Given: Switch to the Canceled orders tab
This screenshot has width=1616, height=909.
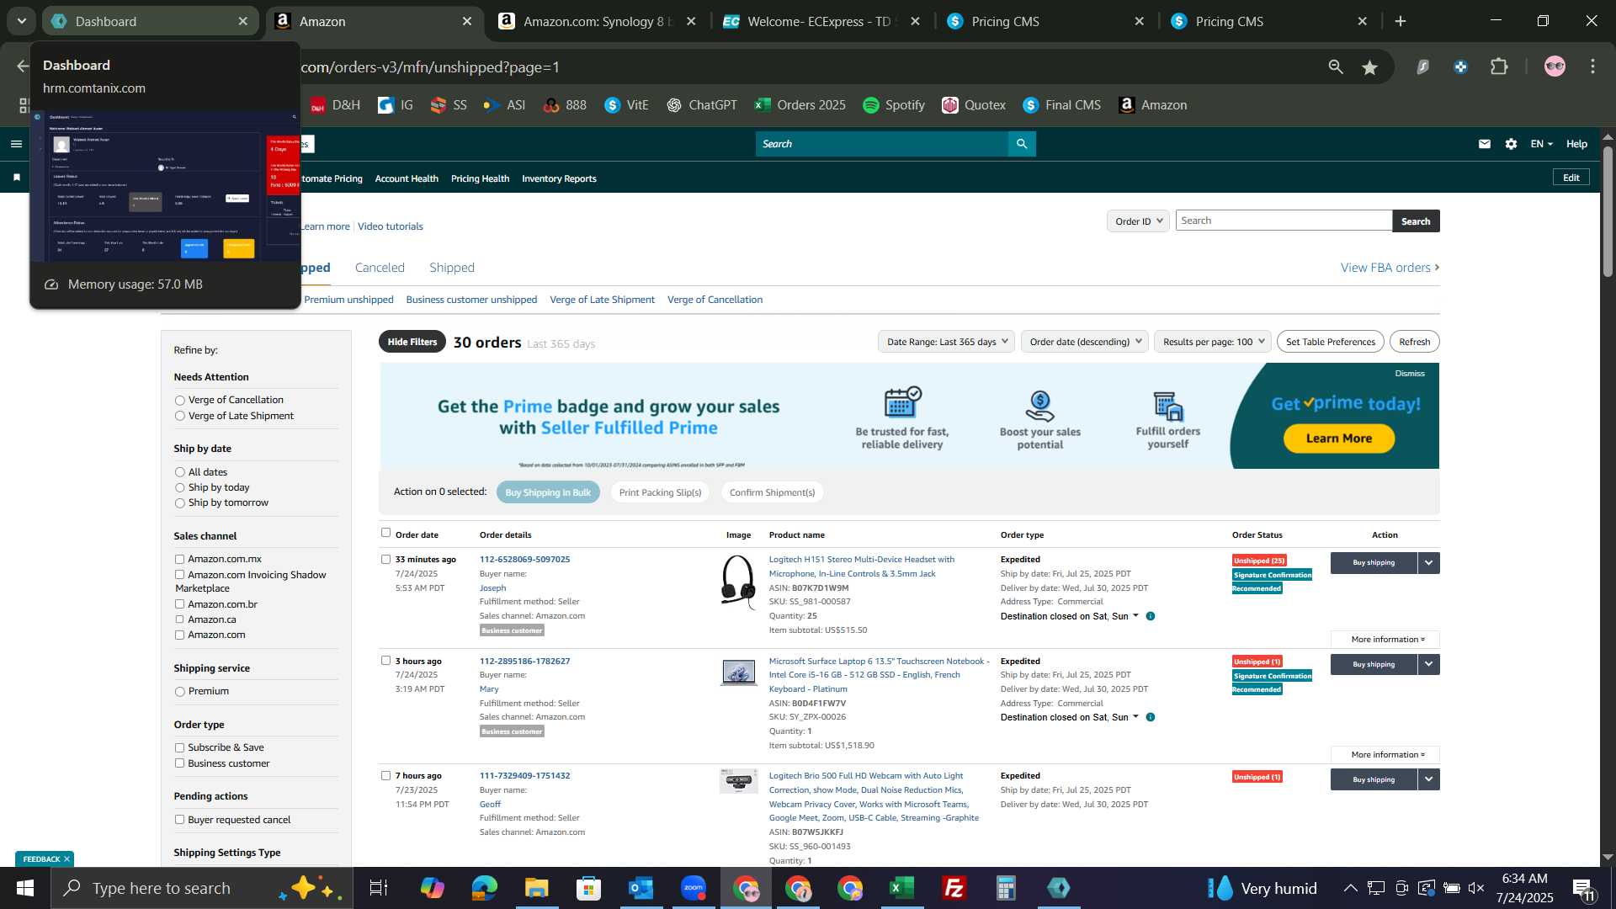Looking at the screenshot, I should (x=380, y=268).
